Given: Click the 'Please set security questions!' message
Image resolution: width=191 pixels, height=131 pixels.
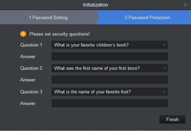Looking at the screenshot, I should tap(59, 34).
